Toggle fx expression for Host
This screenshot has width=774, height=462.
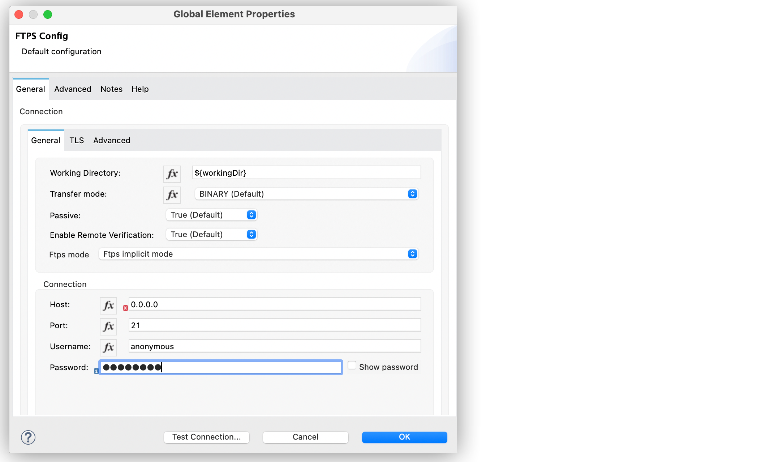point(108,305)
